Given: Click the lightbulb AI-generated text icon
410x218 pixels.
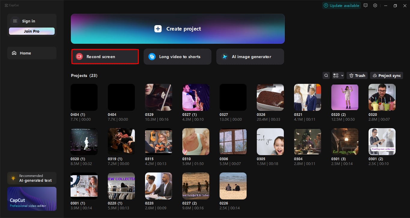Looking at the screenshot, I should click(13, 178).
